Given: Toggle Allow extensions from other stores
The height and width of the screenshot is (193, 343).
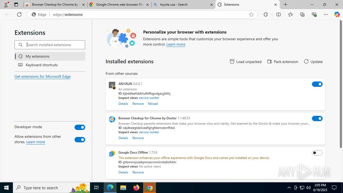Looking at the screenshot, I should tap(80, 140).
